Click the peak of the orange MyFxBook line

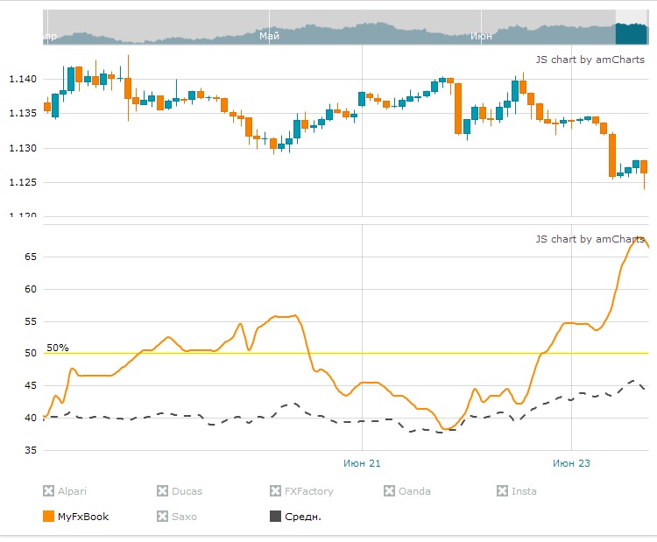pyautogui.click(x=639, y=239)
